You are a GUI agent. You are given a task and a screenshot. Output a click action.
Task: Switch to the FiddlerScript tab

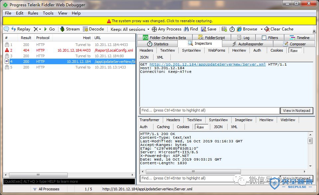pos(212,37)
